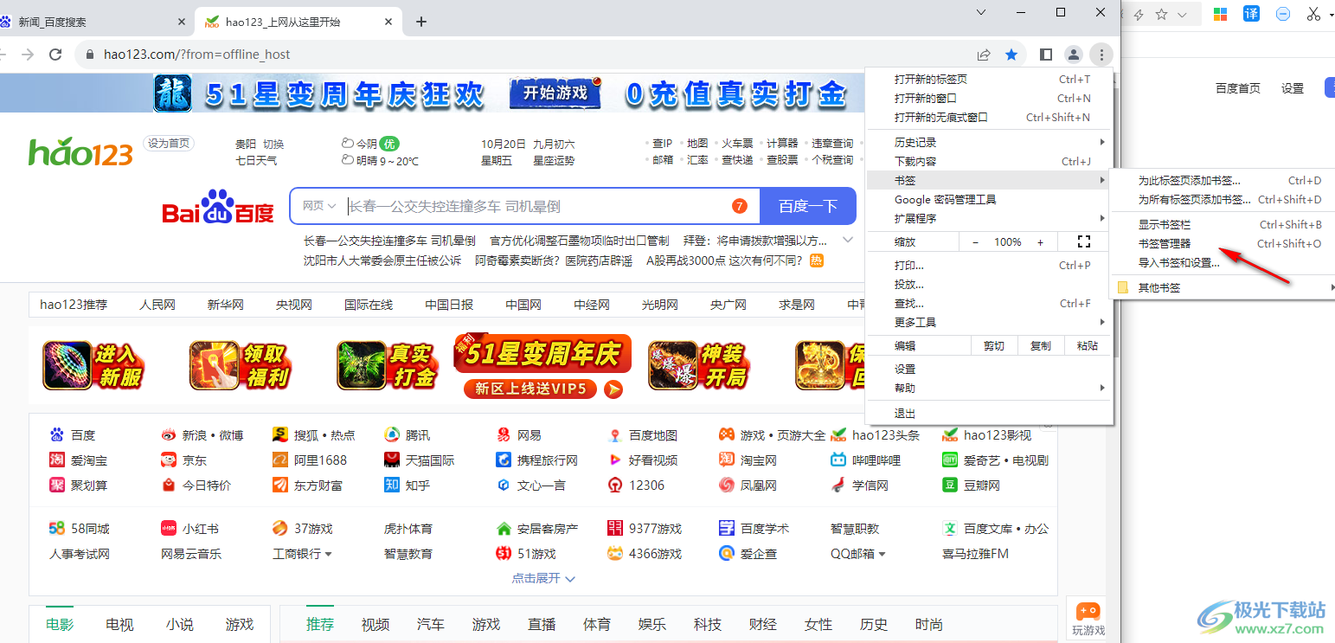1335x643 pixels.
Task: Click the 12306 railway site icon
Action: pyautogui.click(x=614, y=485)
